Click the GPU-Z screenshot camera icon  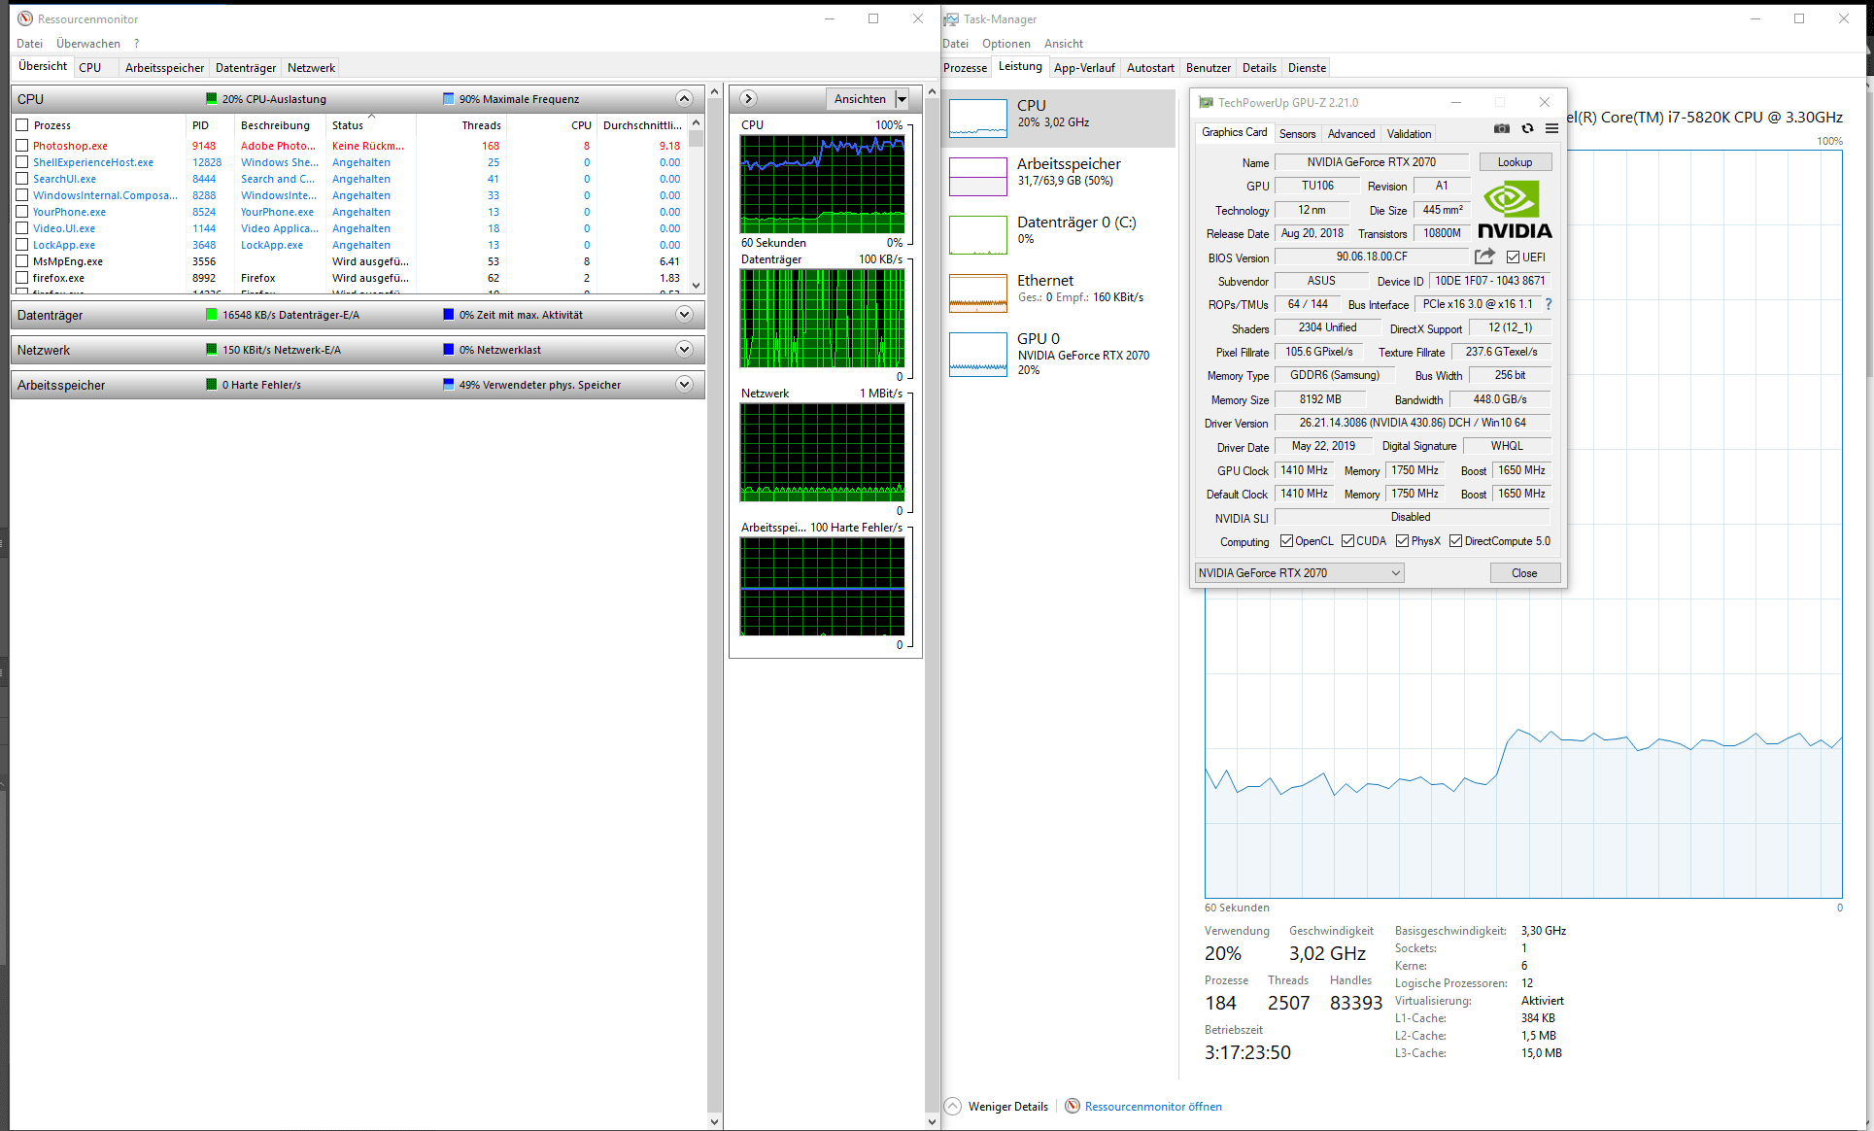1502,128
